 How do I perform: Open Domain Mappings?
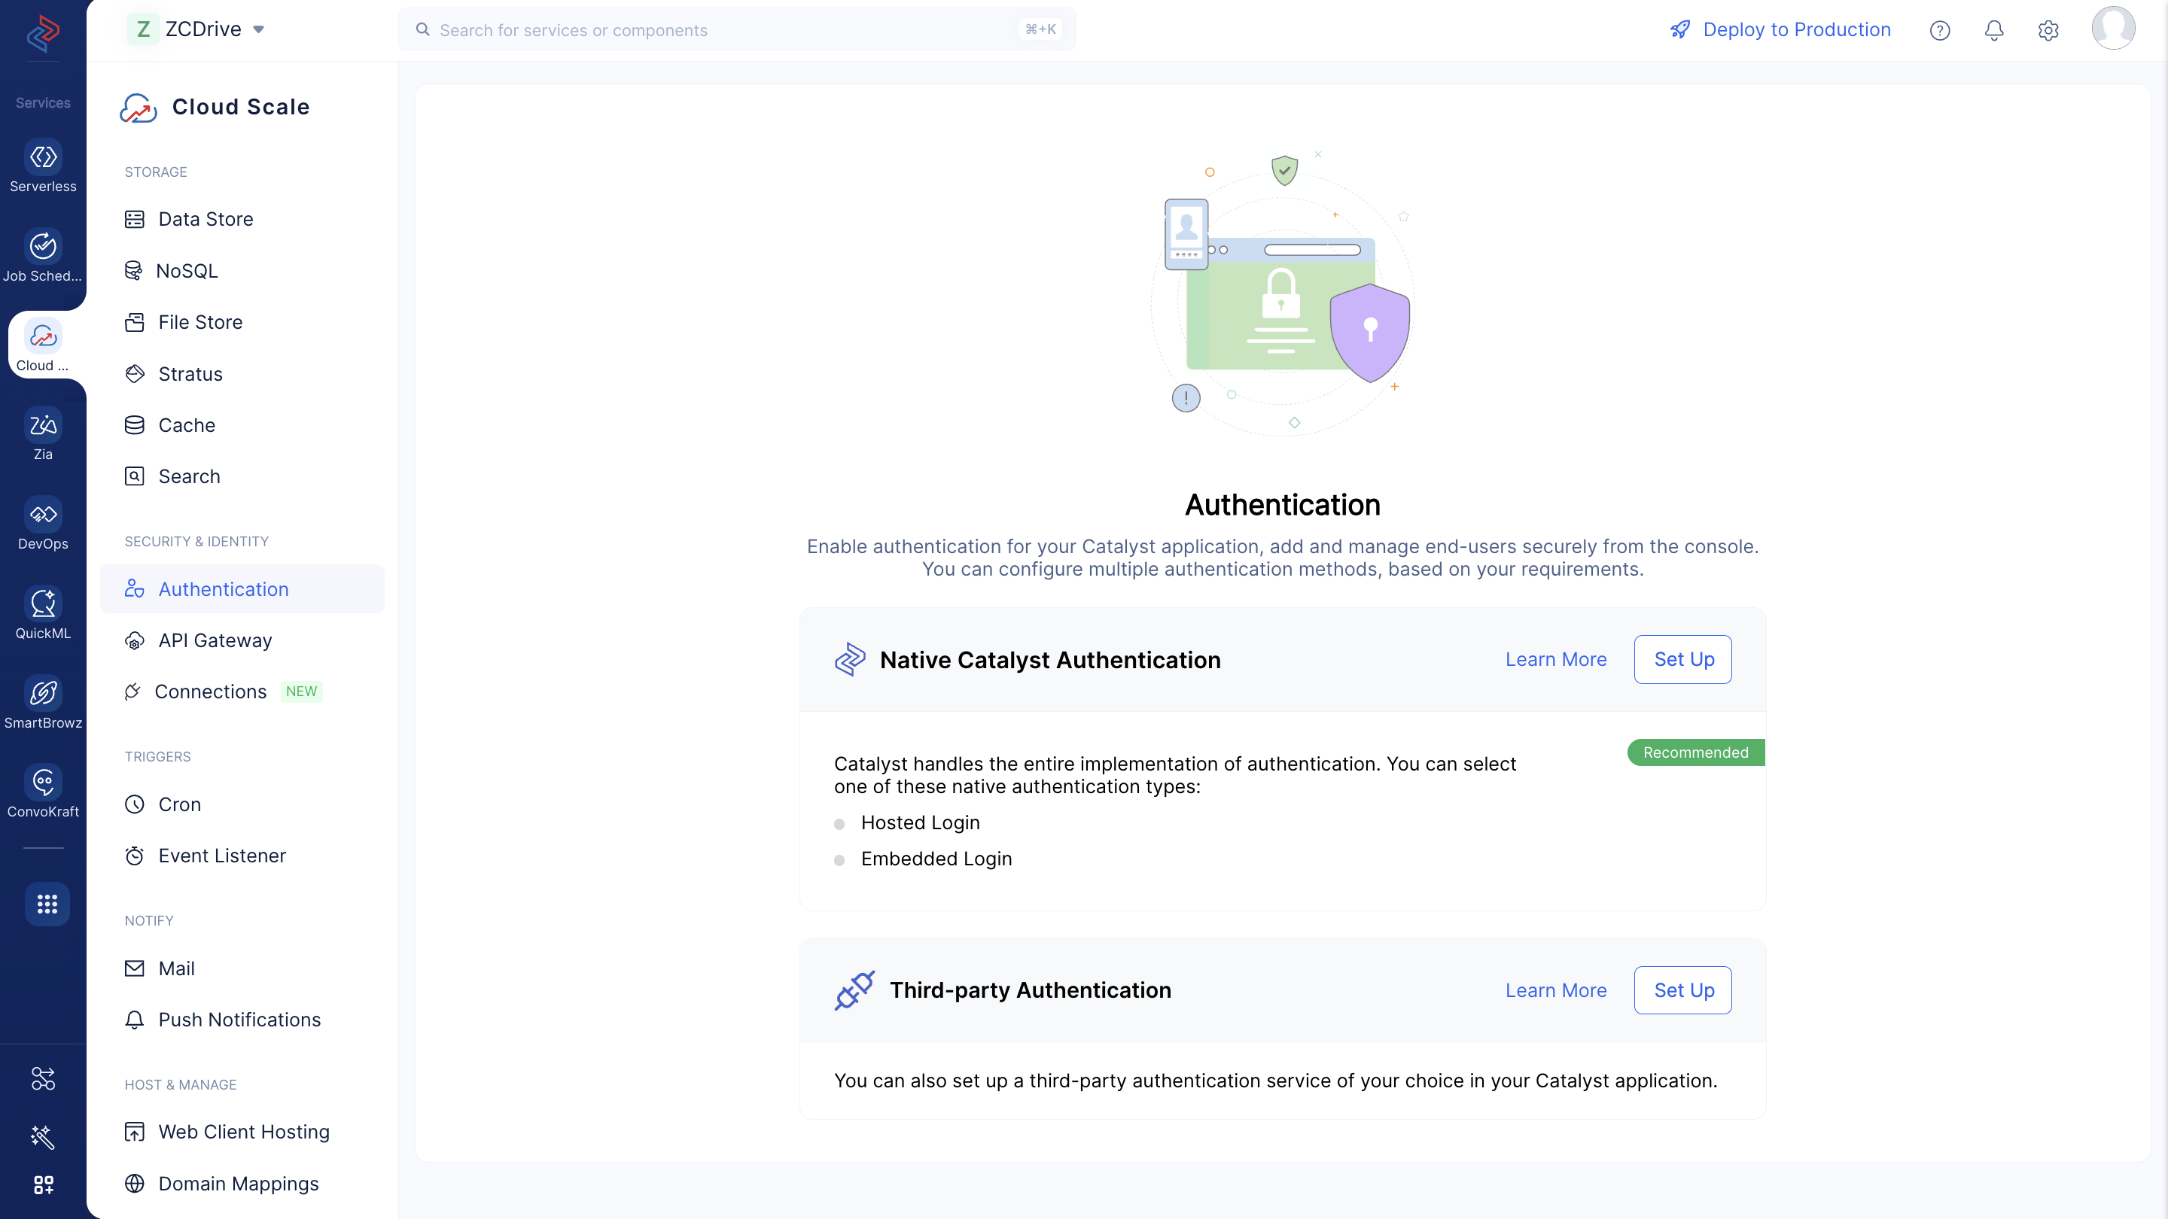[x=242, y=1184]
